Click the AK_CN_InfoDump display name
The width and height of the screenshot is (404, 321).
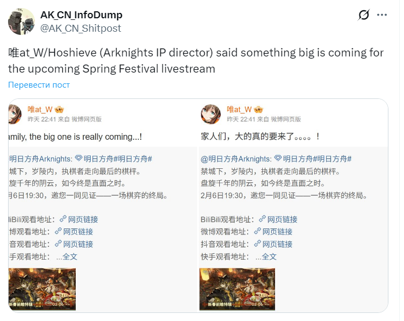81,15
